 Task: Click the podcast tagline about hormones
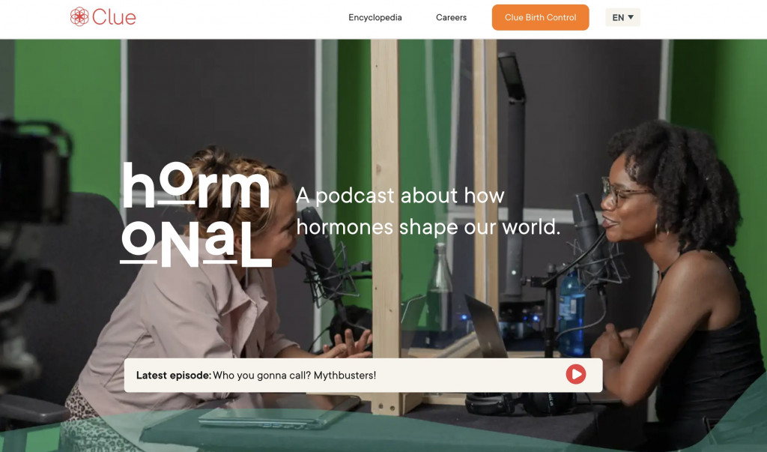click(428, 211)
